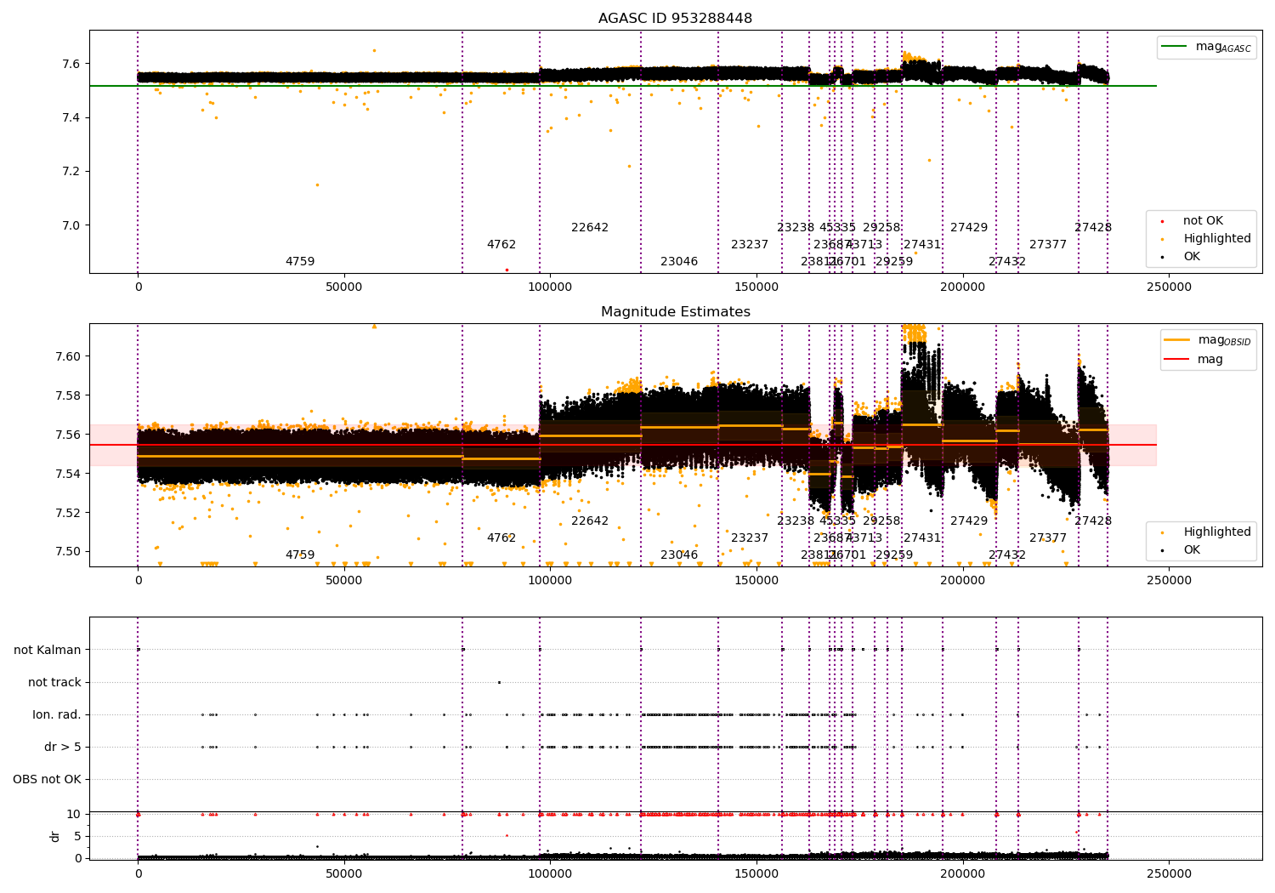Click obsid label 4759 in top plot
Image resolution: width=1275 pixels, height=893 pixels.
pos(300,262)
